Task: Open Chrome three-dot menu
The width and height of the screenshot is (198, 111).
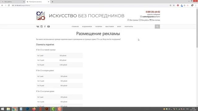Action: tap(196, 6)
